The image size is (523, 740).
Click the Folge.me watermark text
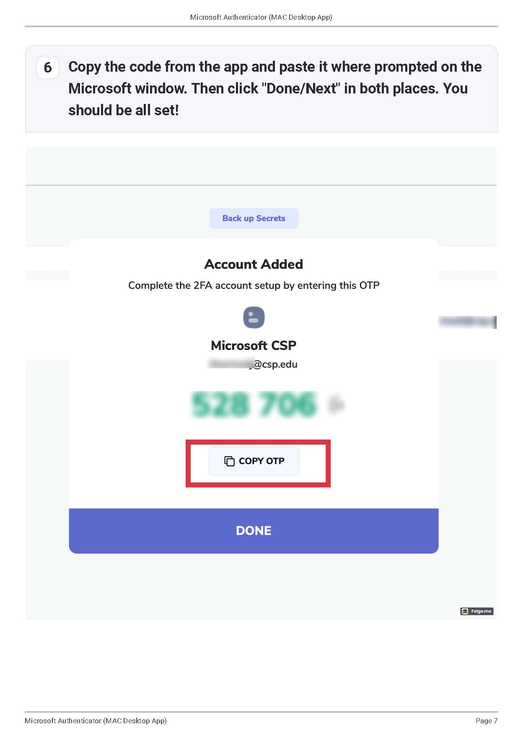click(x=481, y=611)
